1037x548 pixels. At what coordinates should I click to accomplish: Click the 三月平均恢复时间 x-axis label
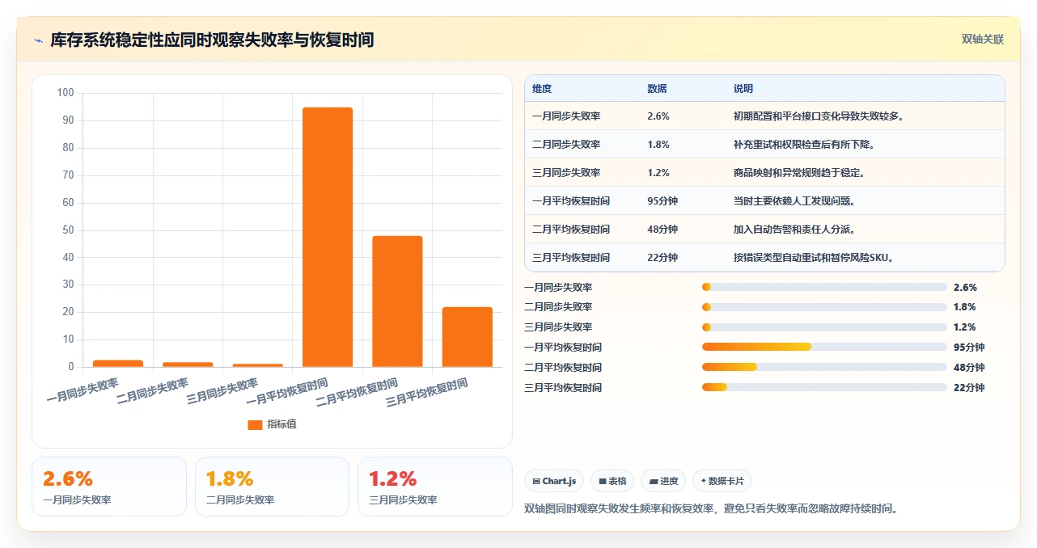pyautogui.click(x=427, y=392)
